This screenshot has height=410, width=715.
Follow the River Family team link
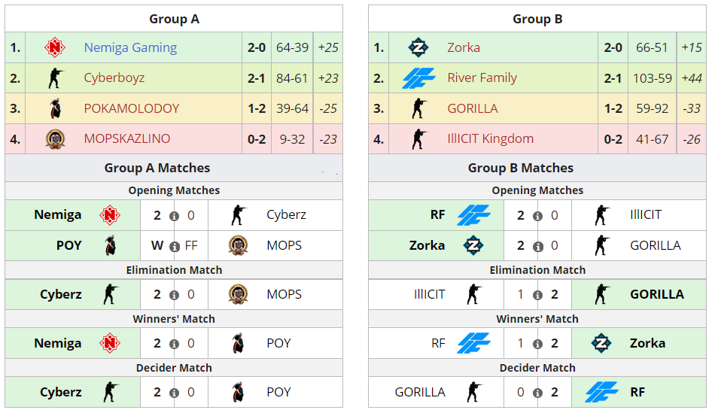pos(482,78)
